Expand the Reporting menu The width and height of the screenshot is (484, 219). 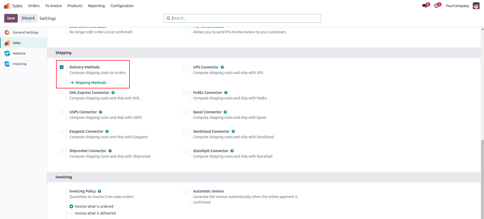[96, 6]
